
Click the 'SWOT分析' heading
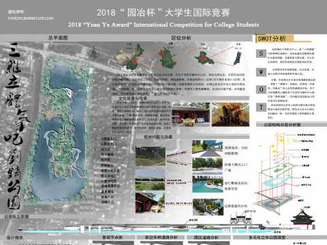coord(272,38)
